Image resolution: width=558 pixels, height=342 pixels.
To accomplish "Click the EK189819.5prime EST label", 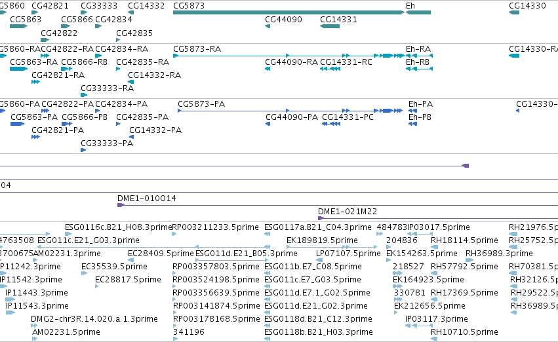I will point(322,240).
